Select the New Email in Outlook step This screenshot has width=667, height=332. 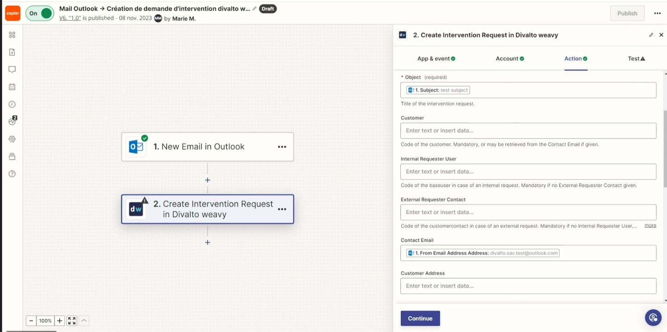click(208, 147)
